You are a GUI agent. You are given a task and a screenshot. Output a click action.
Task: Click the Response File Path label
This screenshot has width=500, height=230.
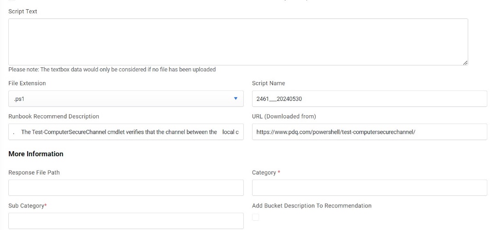(x=34, y=172)
